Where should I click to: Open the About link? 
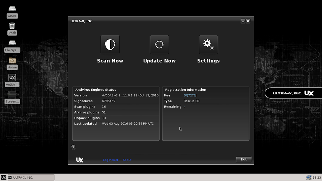point(127,160)
